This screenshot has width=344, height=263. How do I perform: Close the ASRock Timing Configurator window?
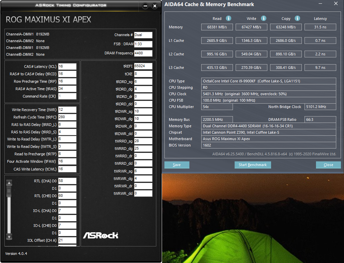155,6
